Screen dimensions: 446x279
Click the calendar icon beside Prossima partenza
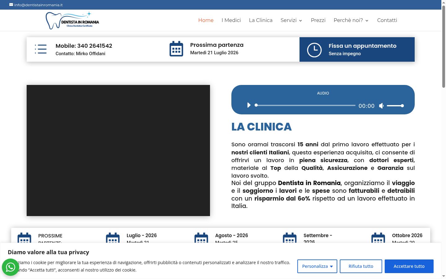tap(176, 49)
